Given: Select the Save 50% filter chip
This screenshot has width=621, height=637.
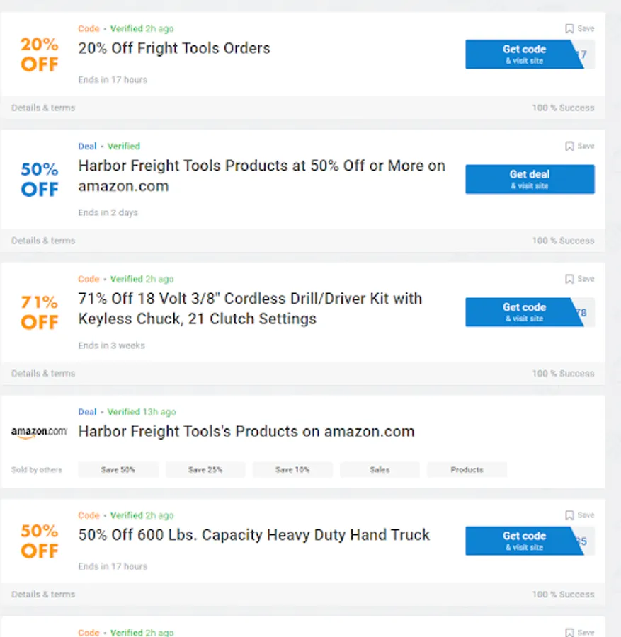Looking at the screenshot, I should point(118,470).
